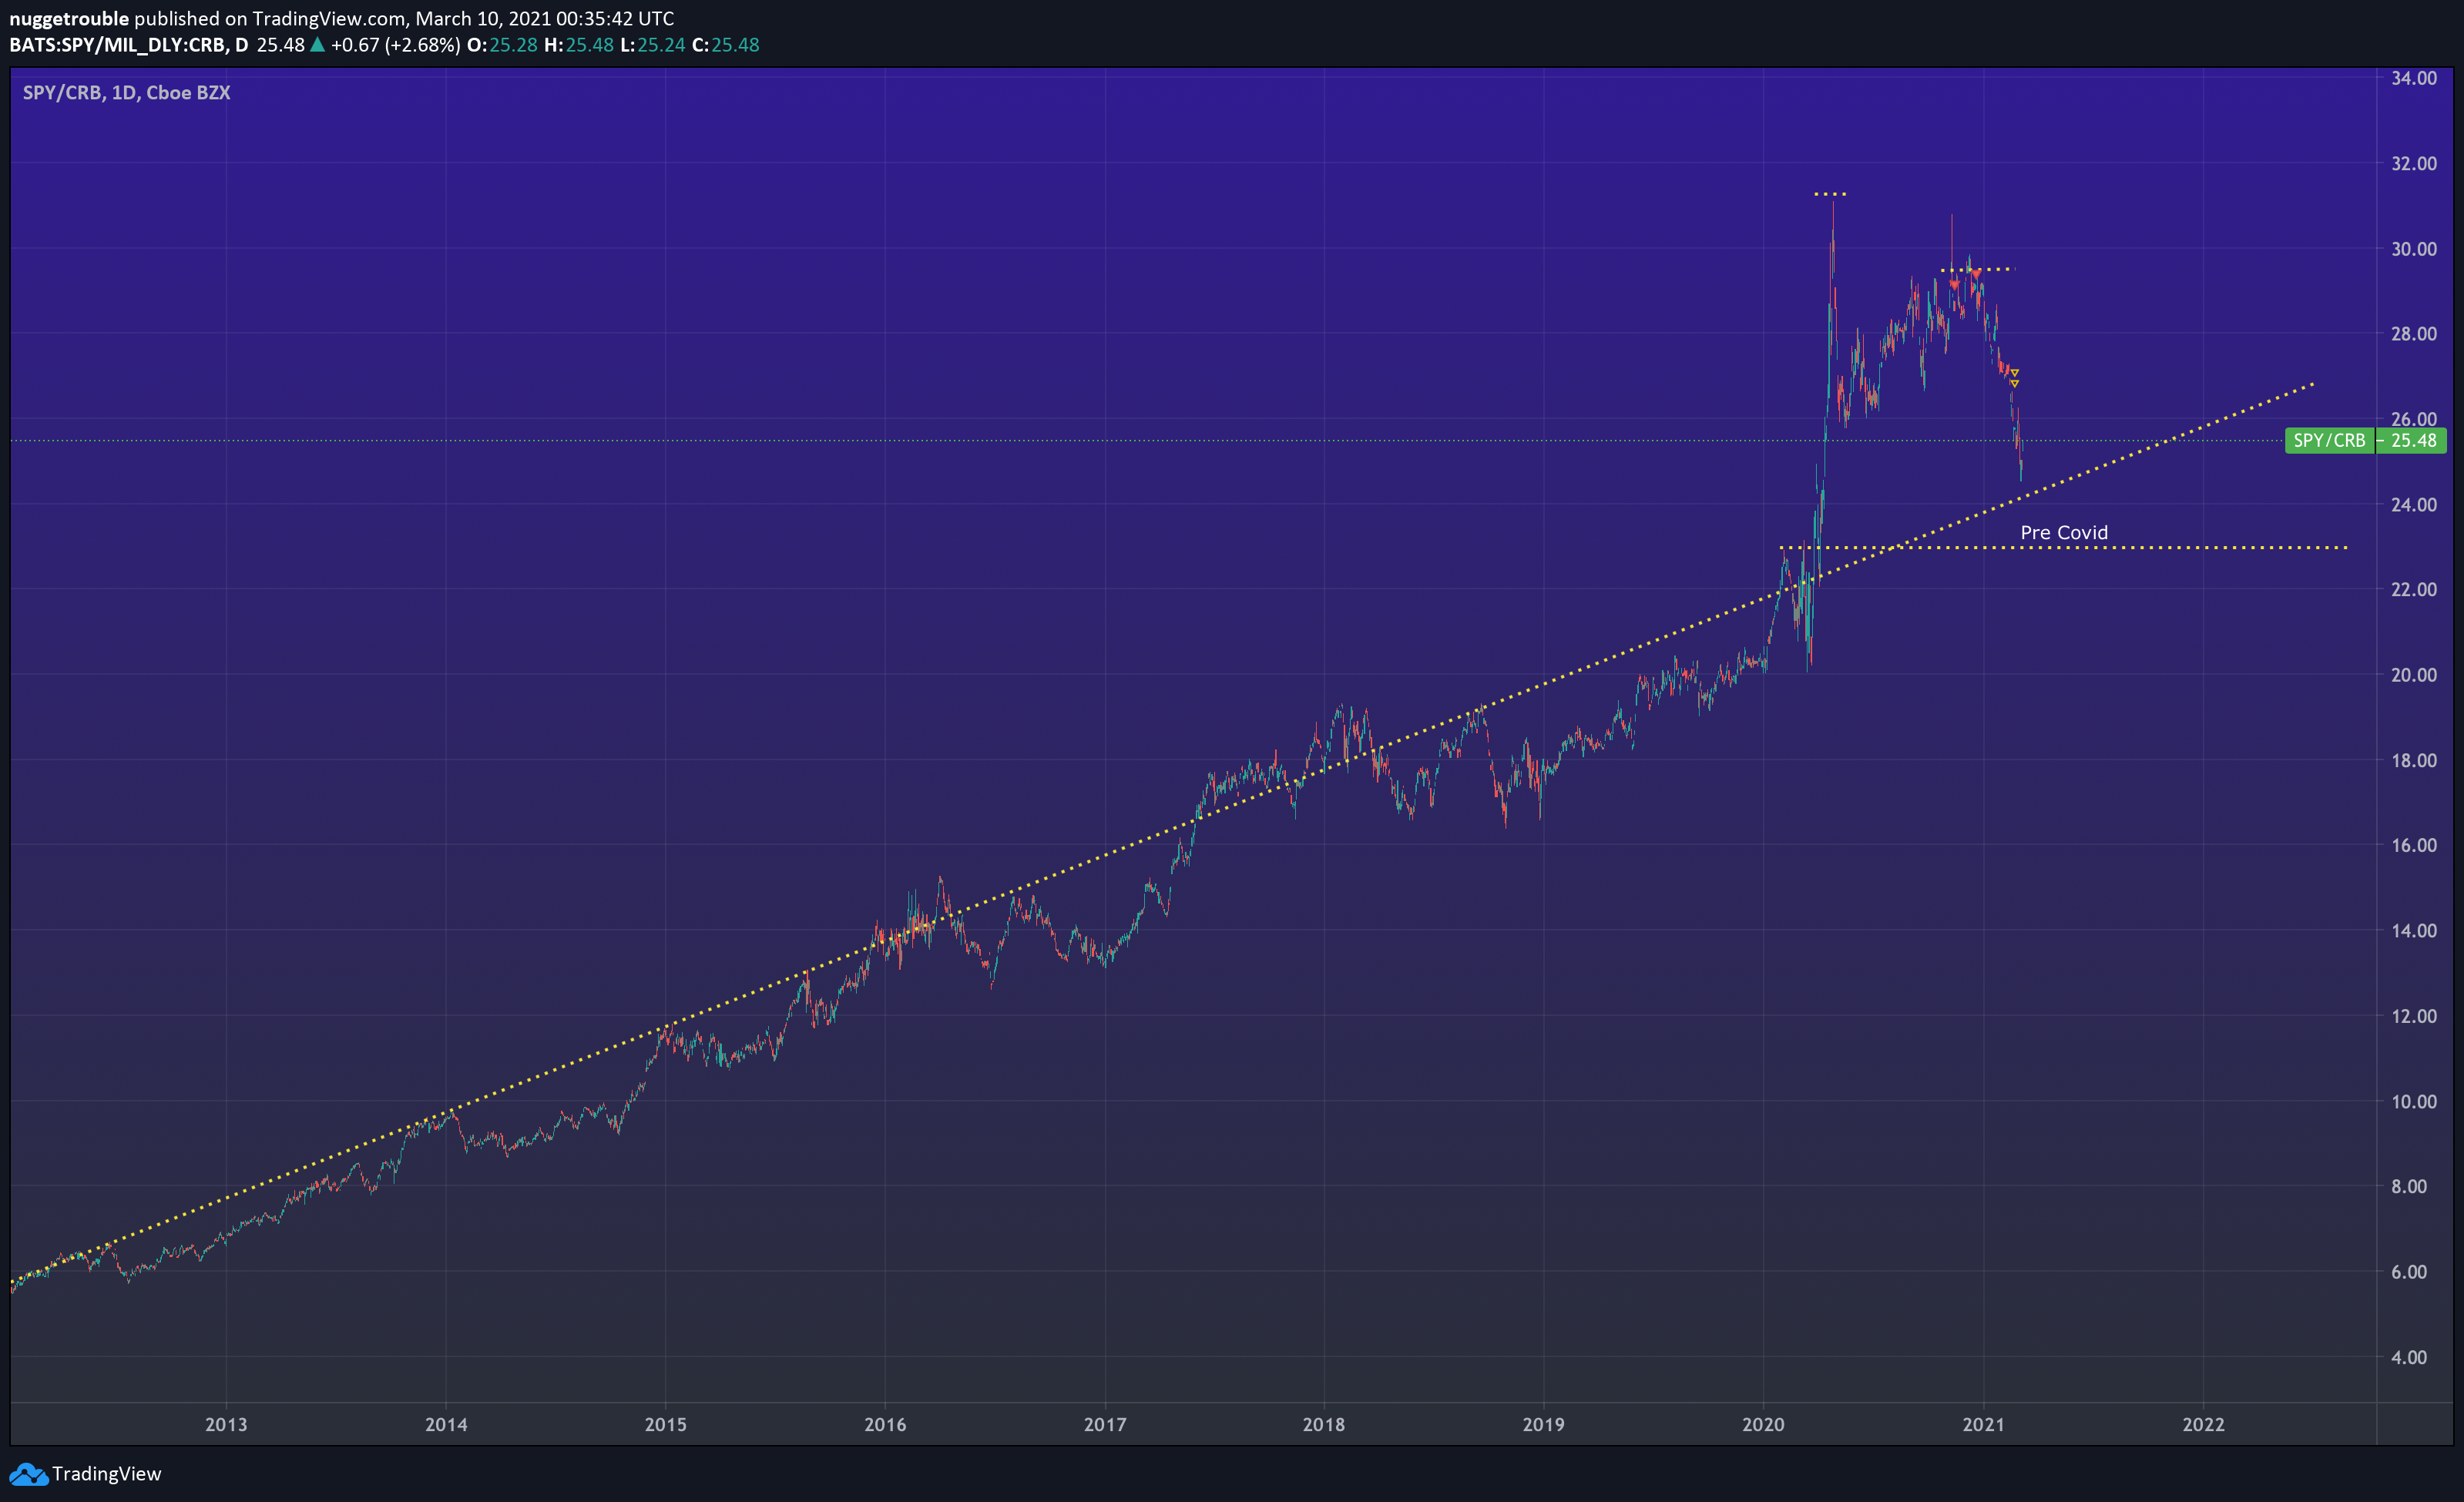The height and width of the screenshot is (1502, 2464).
Task: Click the 2013 label on time axis
Action: coord(226,1424)
